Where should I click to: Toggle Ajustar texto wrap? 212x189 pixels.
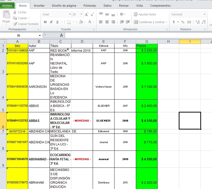(145, 14)
